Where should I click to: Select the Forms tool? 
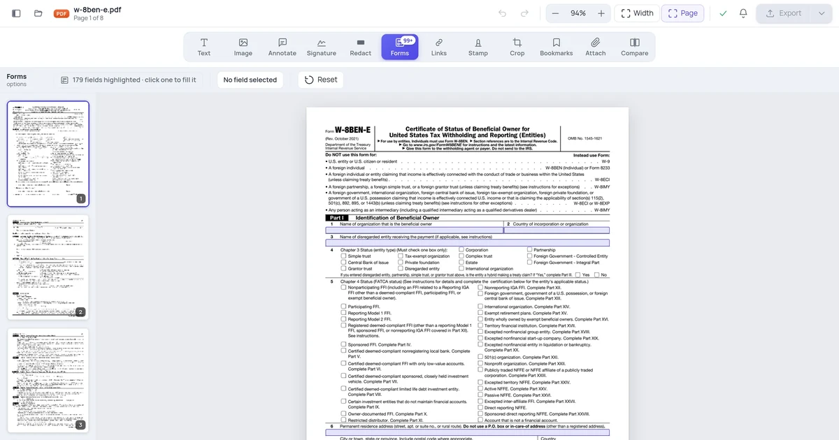tap(400, 47)
